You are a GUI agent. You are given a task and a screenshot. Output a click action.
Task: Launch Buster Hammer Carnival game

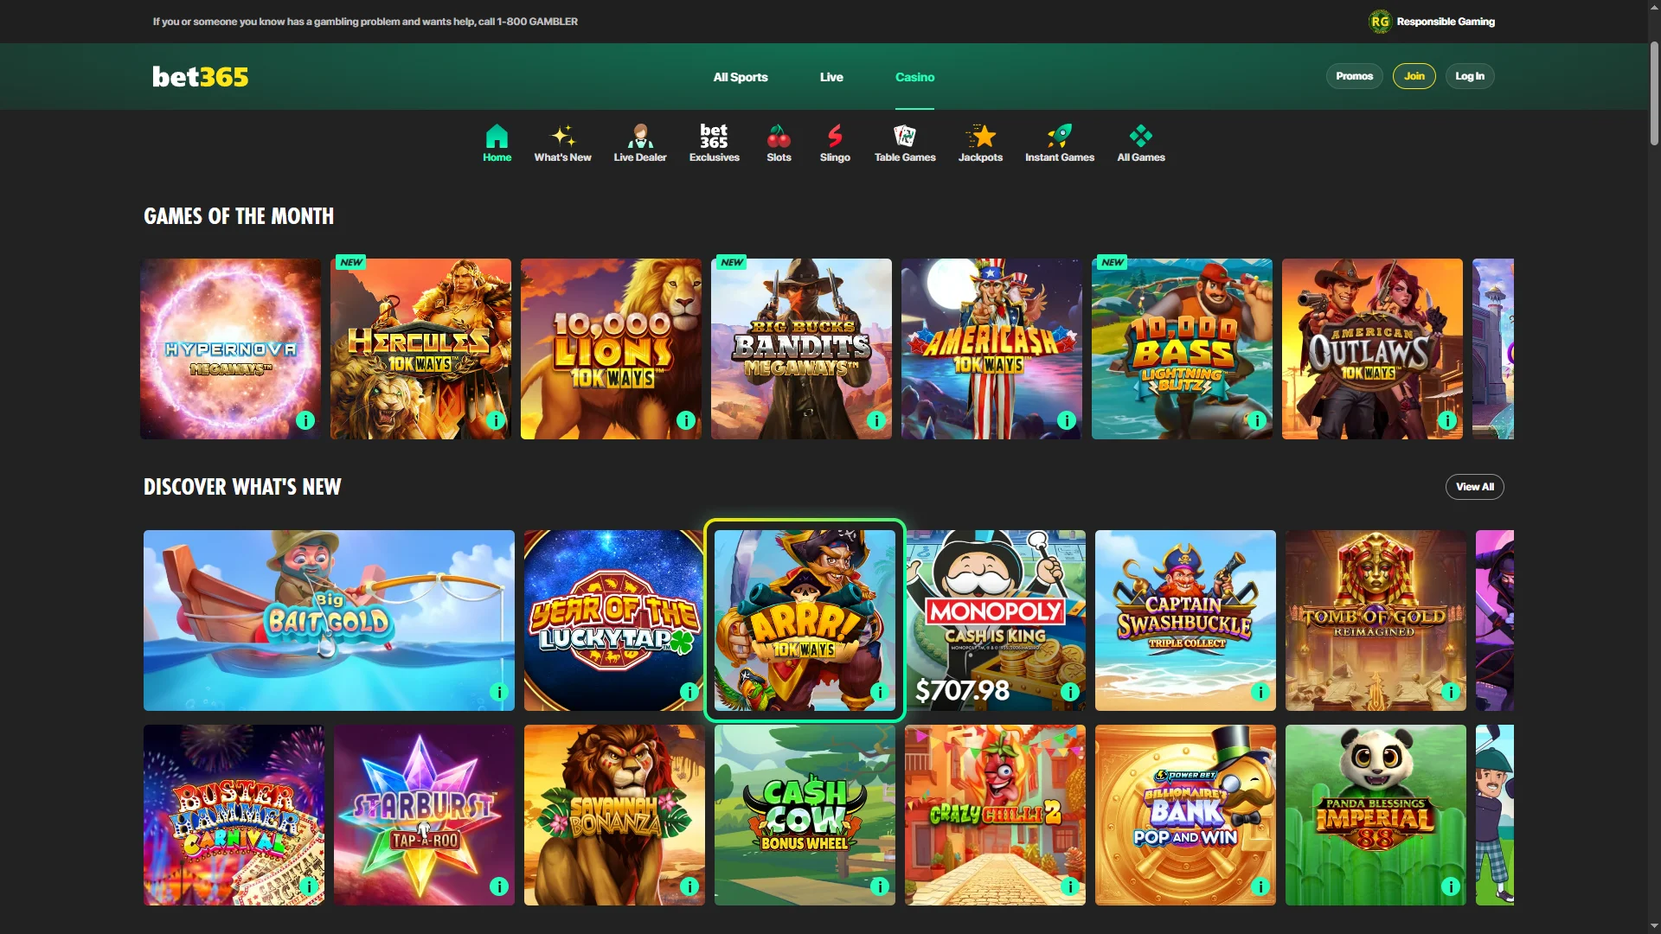click(x=234, y=815)
